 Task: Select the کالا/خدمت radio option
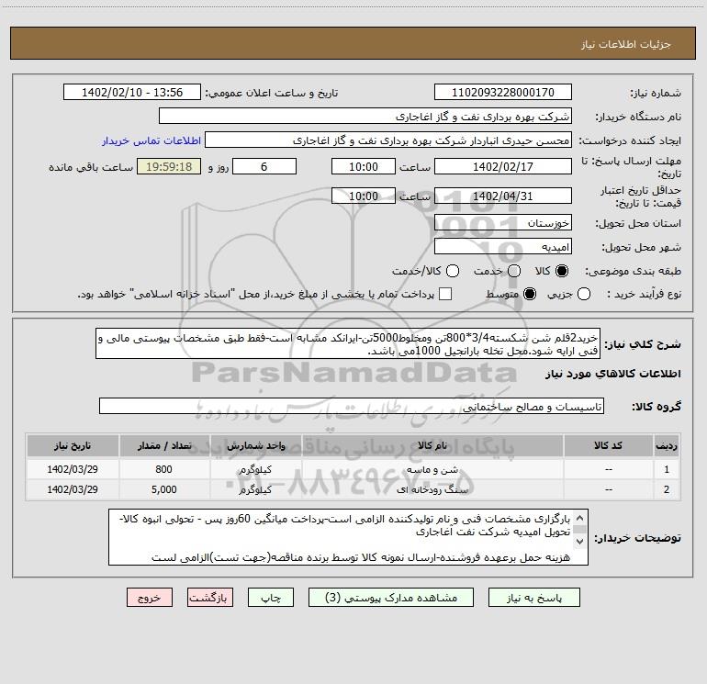(x=453, y=271)
